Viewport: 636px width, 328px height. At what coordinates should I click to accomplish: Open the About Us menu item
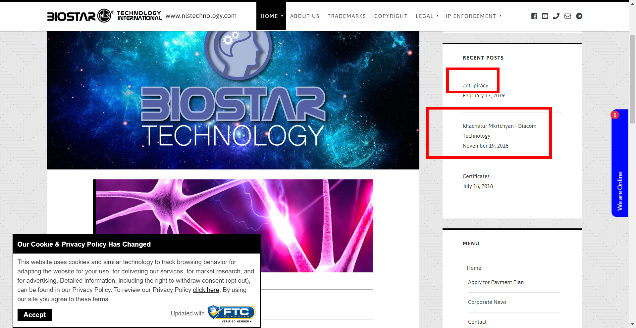[304, 16]
